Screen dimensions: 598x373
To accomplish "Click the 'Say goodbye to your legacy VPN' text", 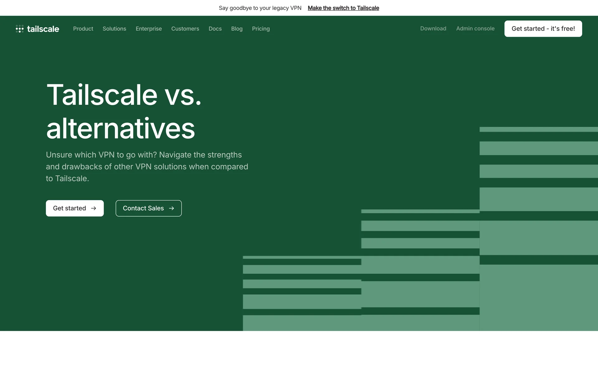I will click(x=260, y=8).
